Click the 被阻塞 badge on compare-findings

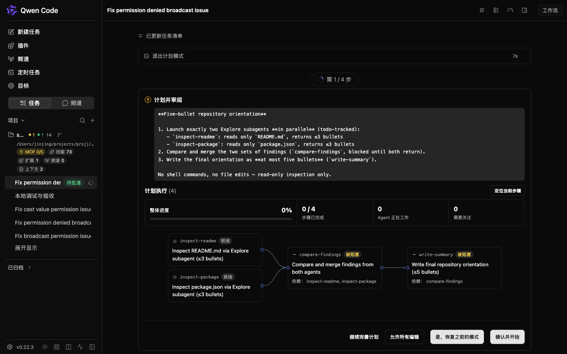pyautogui.click(x=352, y=254)
